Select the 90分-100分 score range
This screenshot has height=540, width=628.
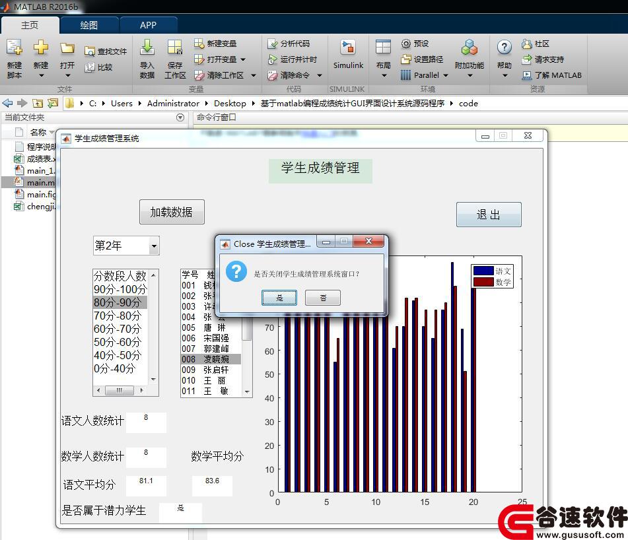click(120, 289)
